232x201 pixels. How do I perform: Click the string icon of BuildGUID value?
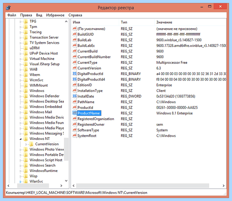(75, 34)
